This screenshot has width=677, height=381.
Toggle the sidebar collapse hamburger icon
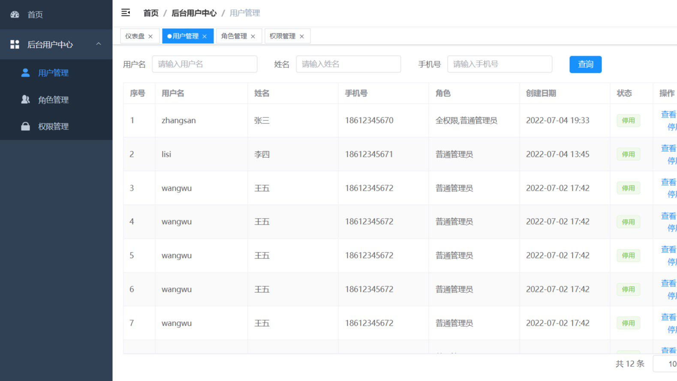pos(126,13)
